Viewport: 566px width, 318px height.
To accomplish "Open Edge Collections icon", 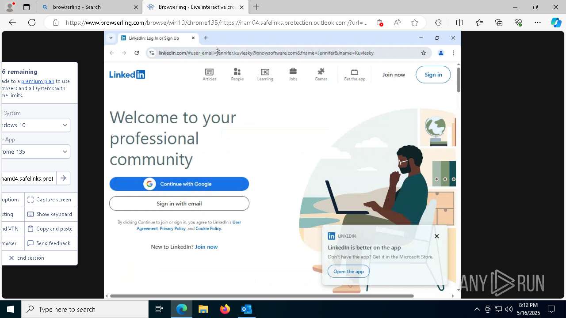I will pyautogui.click(x=499, y=23).
